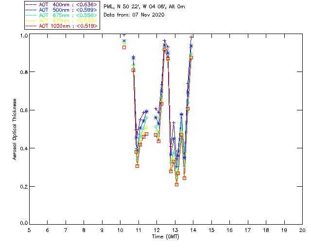
Task: Click the 0.2 y-axis tick label
Action: (24, 186)
